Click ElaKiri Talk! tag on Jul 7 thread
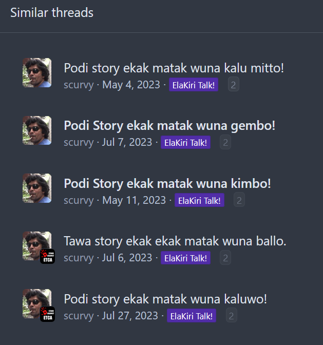This screenshot has height=345, width=323. [185, 142]
